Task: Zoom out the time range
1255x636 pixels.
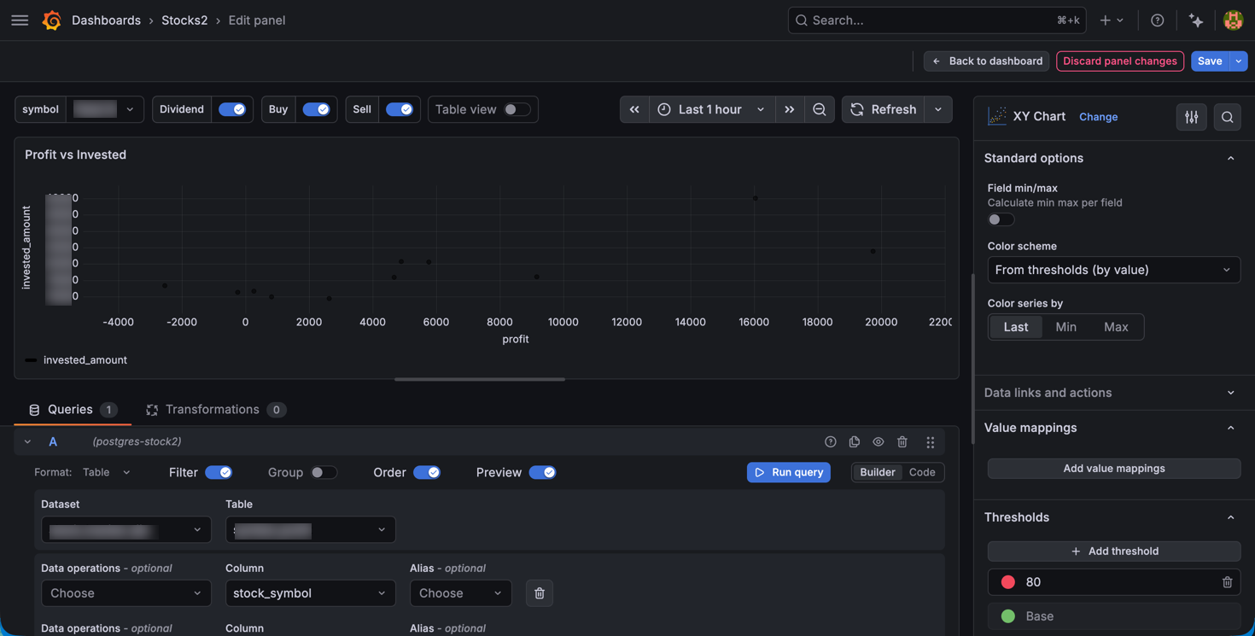Action: coord(819,109)
